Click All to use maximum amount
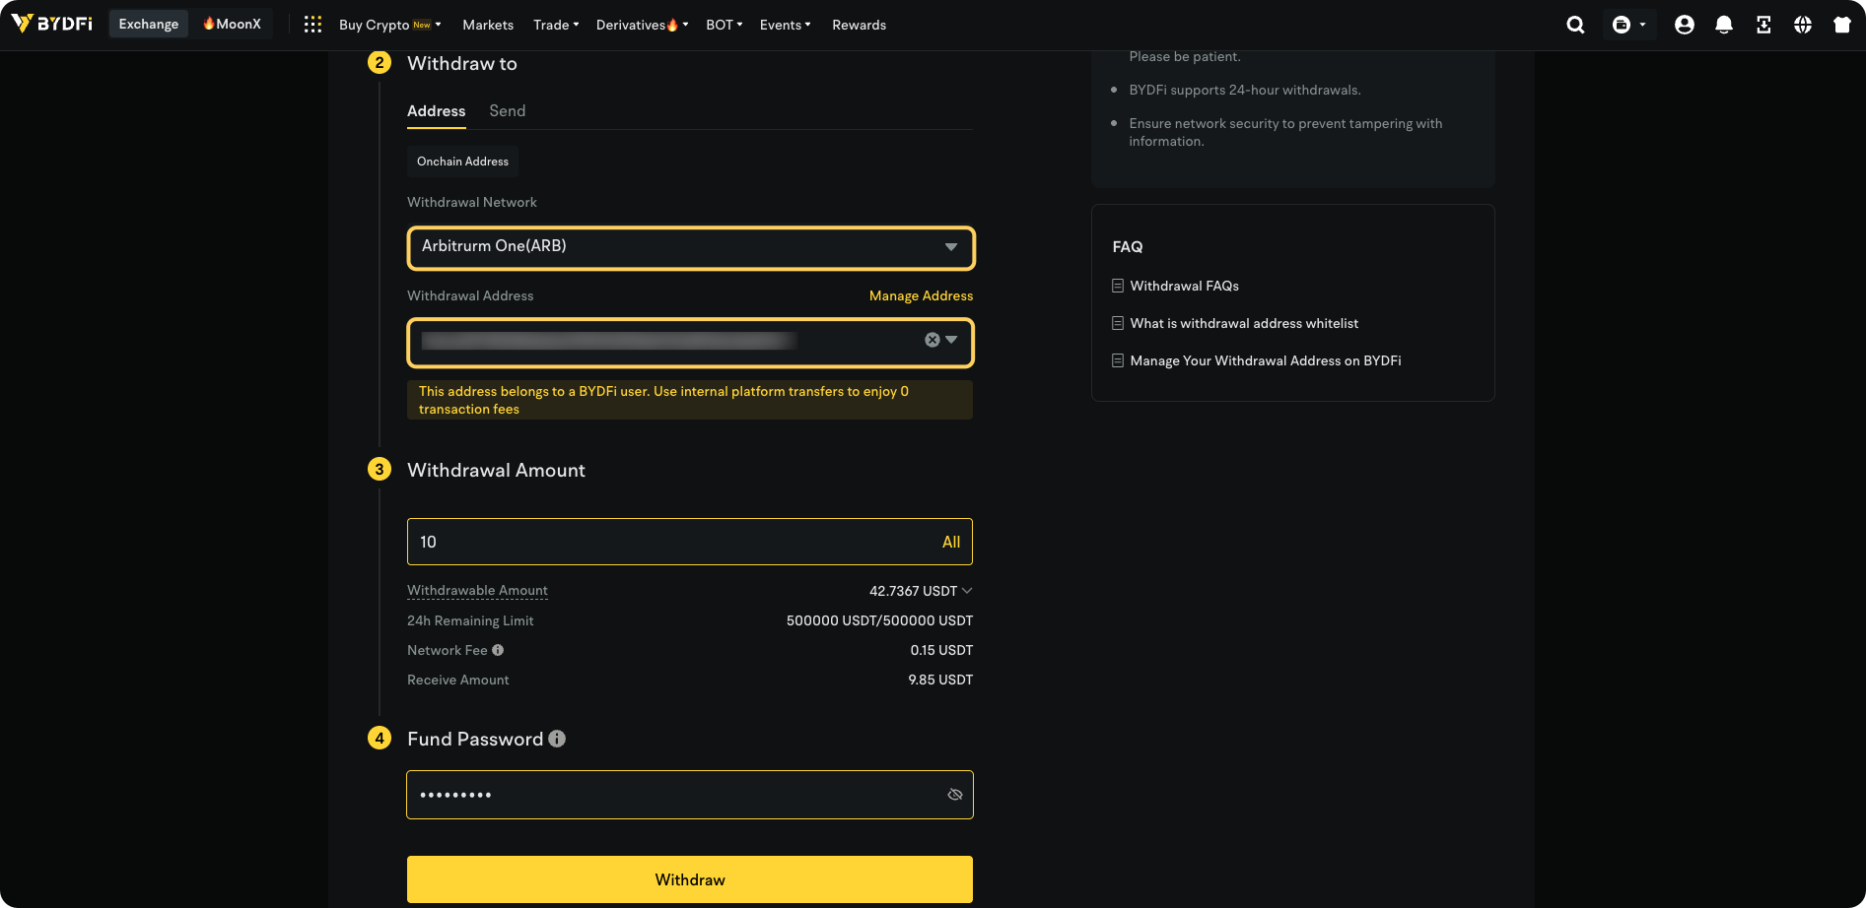This screenshot has width=1866, height=908. coord(950,541)
